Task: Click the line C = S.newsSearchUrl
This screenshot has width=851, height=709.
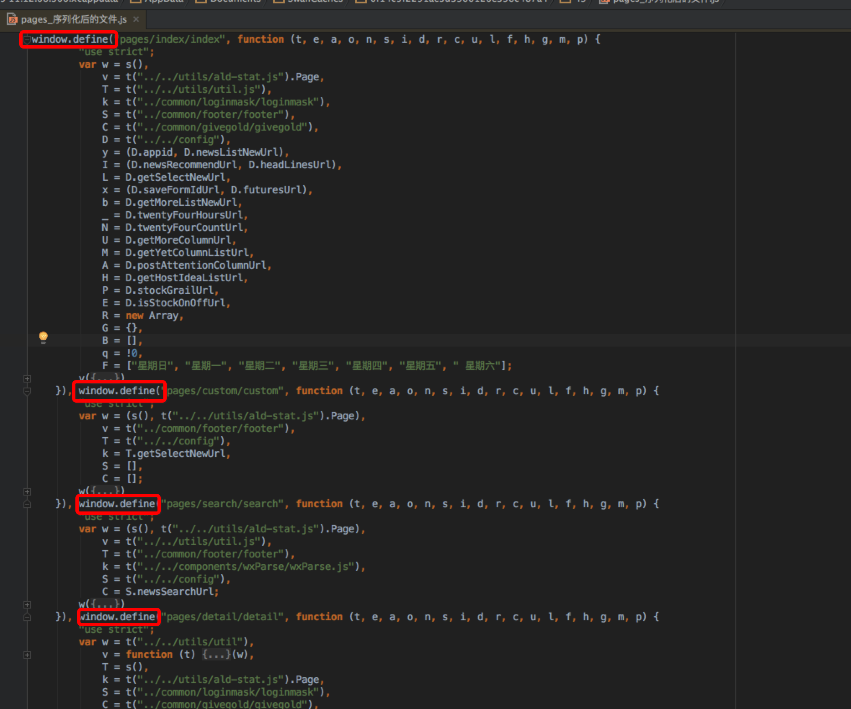Action: click(x=160, y=592)
